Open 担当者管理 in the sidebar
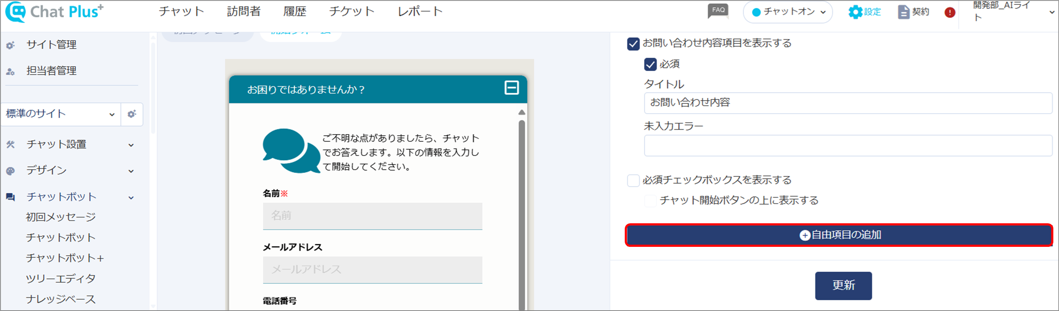 coord(51,71)
